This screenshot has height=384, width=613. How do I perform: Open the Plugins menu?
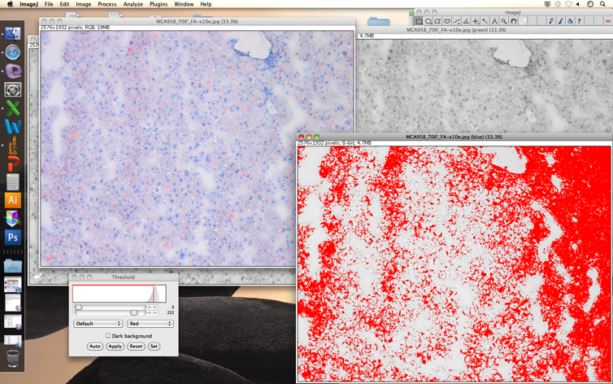click(158, 4)
